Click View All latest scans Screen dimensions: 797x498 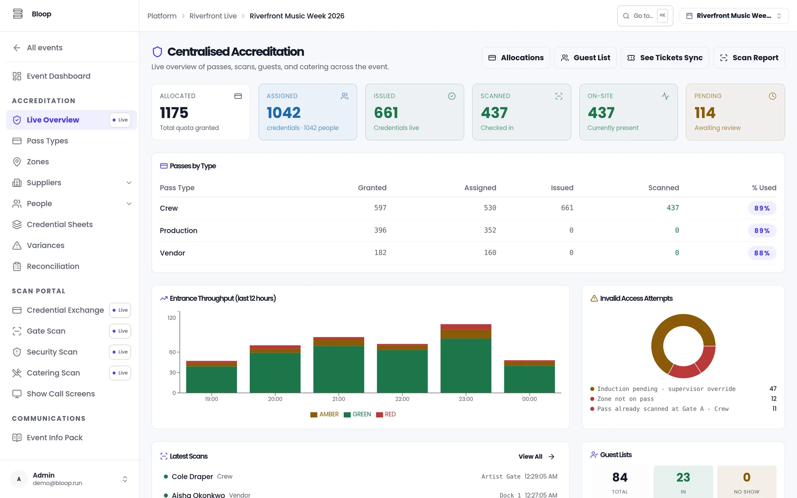point(536,456)
